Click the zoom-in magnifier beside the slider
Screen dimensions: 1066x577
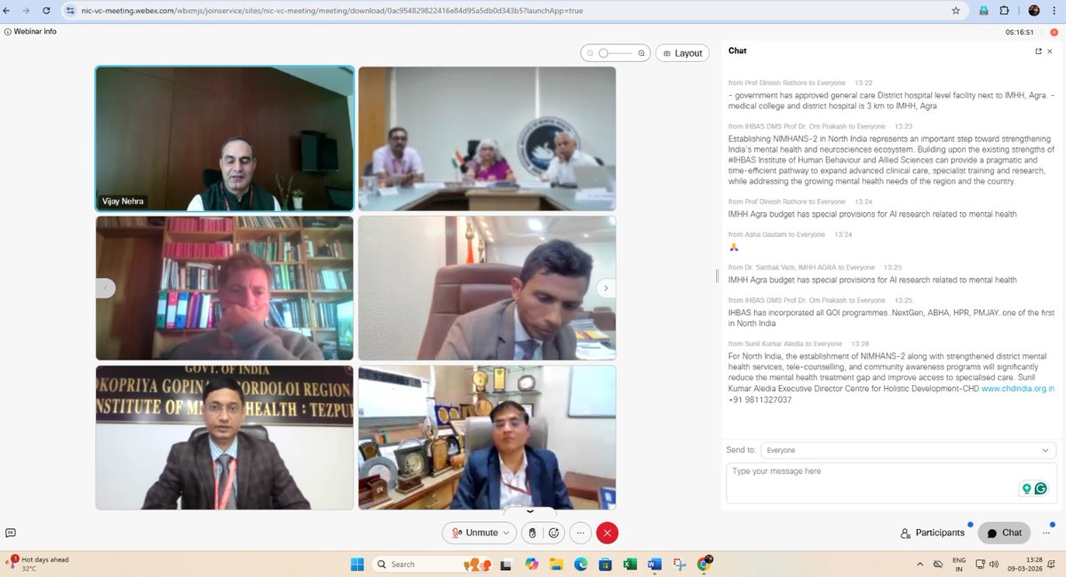coord(641,53)
